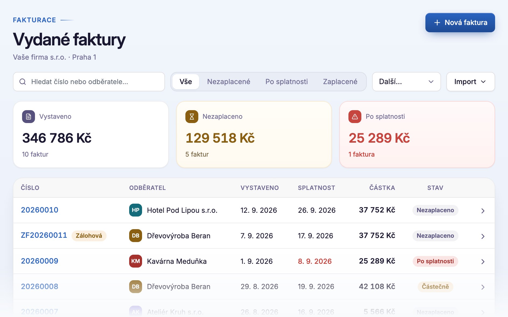The width and height of the screenshot is (508, 317).
Task: Sort by the SPLATNOST column header
Action: click(316, 188)
